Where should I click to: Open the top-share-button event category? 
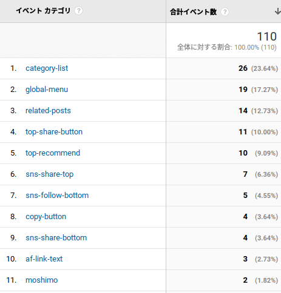coord(54,132)
